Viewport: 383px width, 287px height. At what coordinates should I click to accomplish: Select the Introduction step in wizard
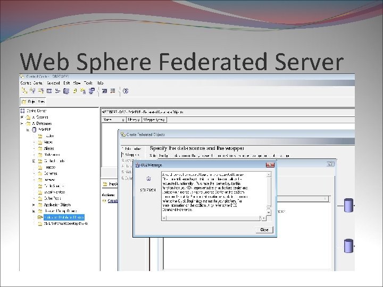tap(132, 149)
